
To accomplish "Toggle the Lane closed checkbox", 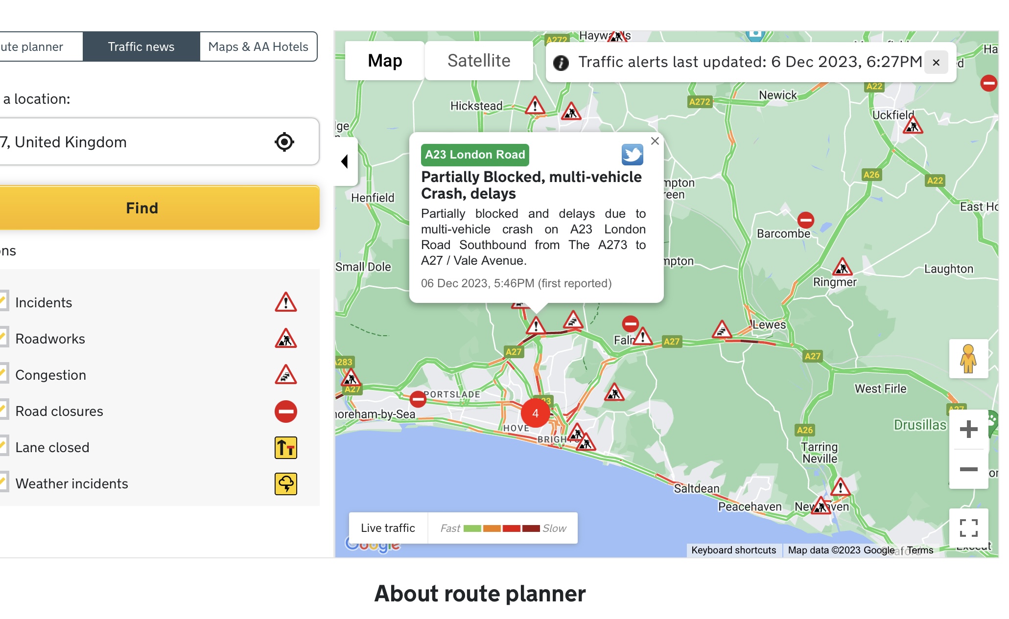I will tap(4, 446).
